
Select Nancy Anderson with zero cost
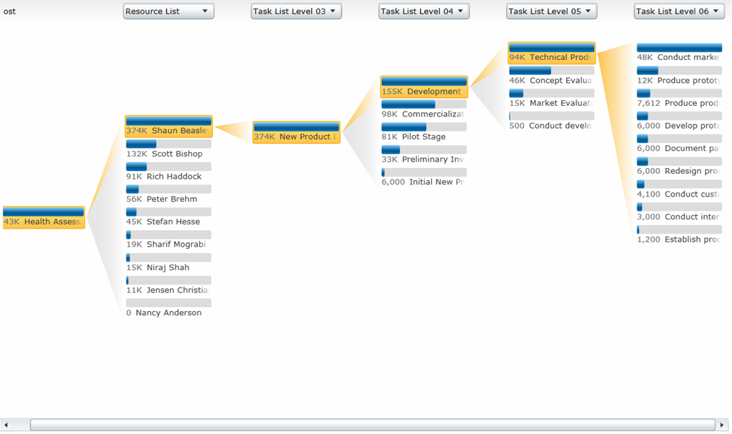point(169,308)
